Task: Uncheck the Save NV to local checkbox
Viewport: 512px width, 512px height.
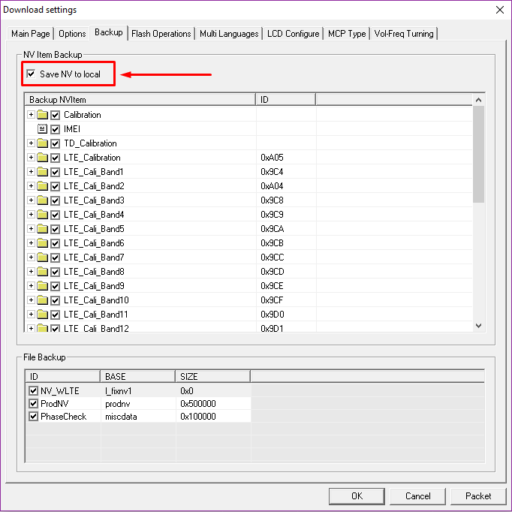Action: pyautogui.click(x=31, y=74)
